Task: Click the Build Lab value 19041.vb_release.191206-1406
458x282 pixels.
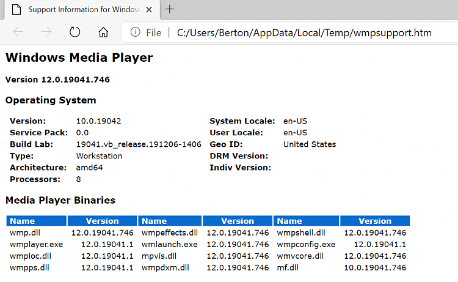Action: 139,144
